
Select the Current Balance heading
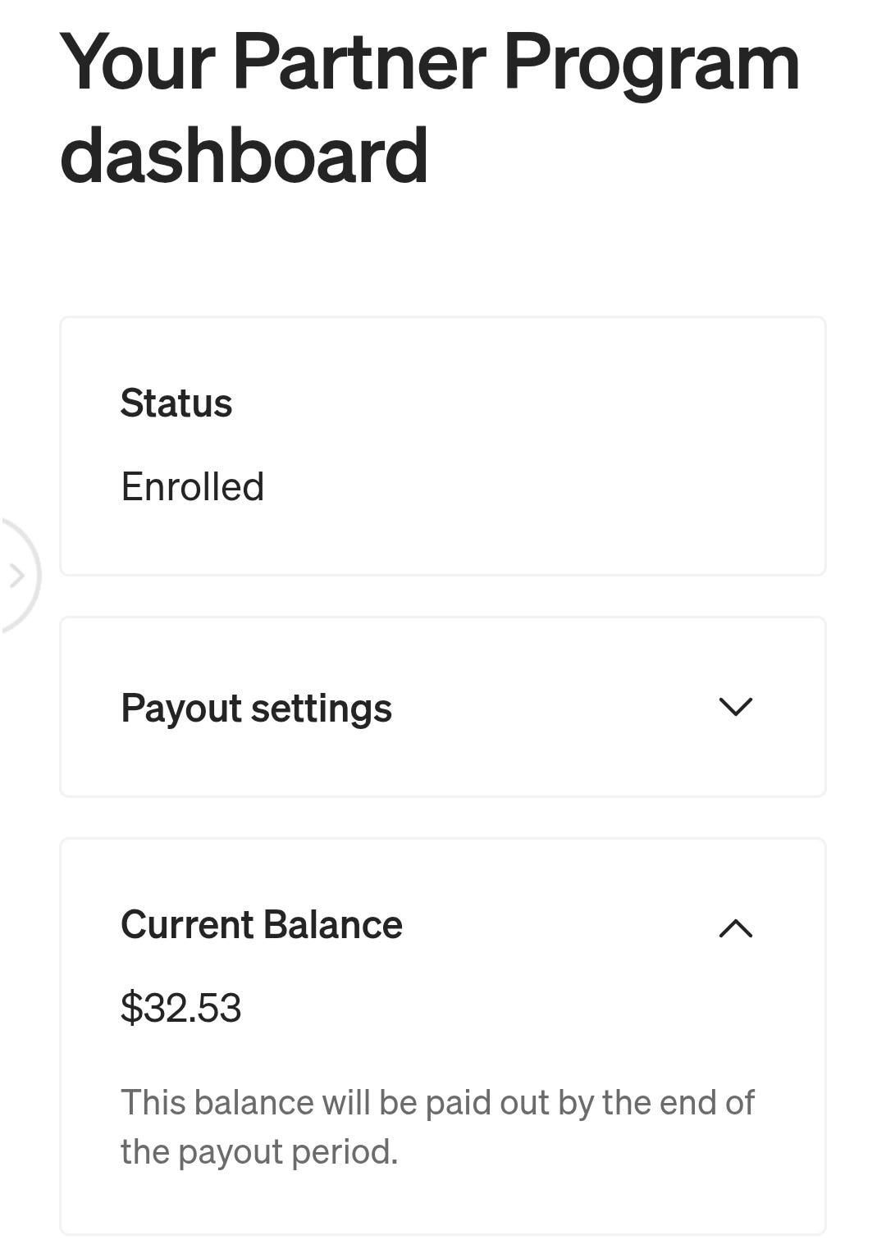[x=262, y=925]
